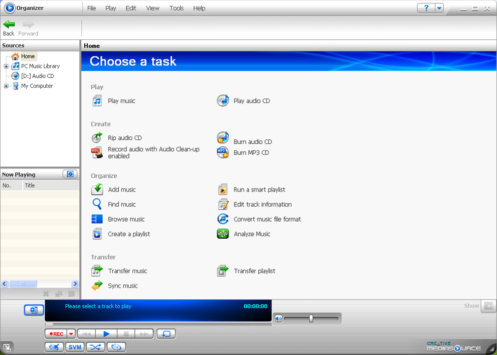Open the Burn MP3 CD task icon
The image size is (497, 355).
pyautogui.click(x=223, y=153)
